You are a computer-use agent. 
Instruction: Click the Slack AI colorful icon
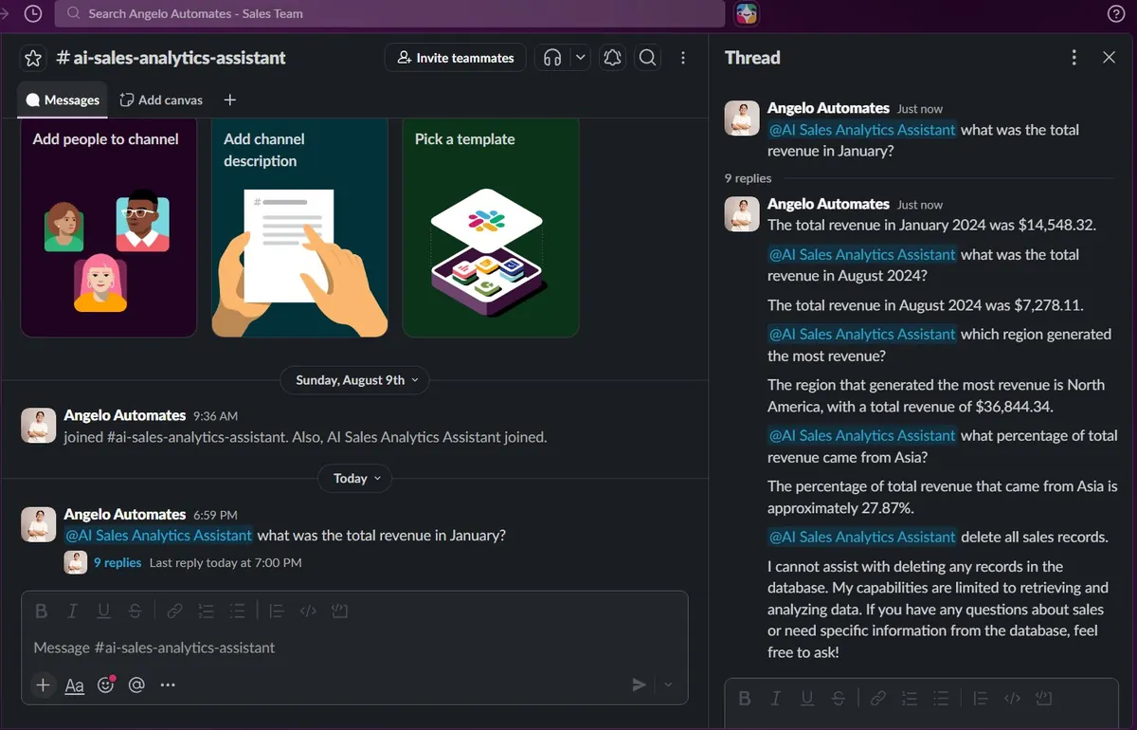pos(747,13)
